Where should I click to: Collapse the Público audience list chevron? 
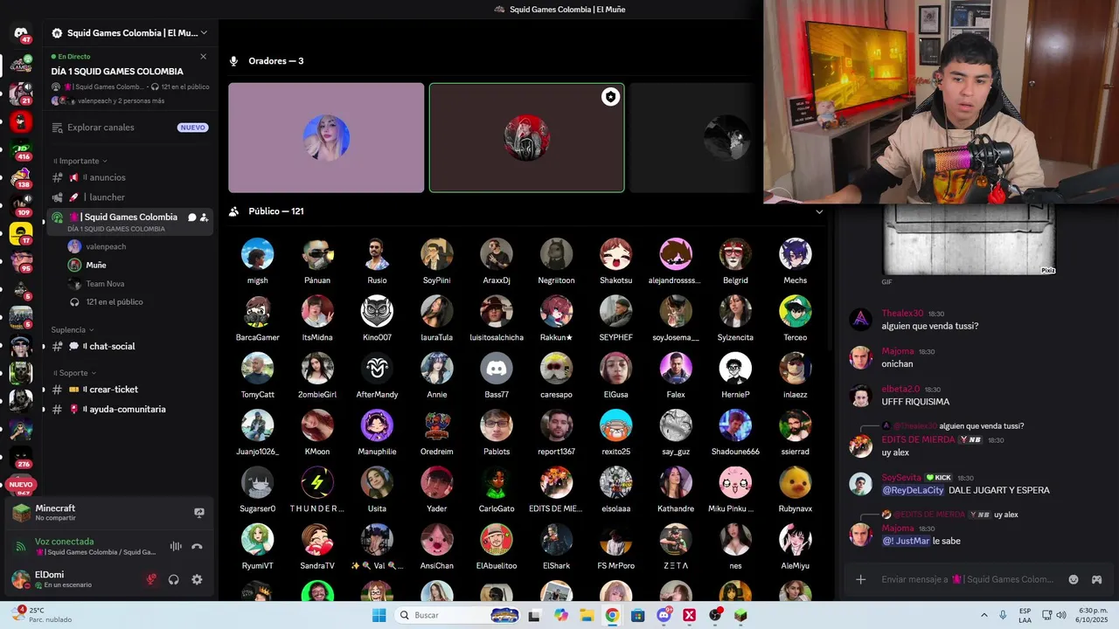pos(819,211)
